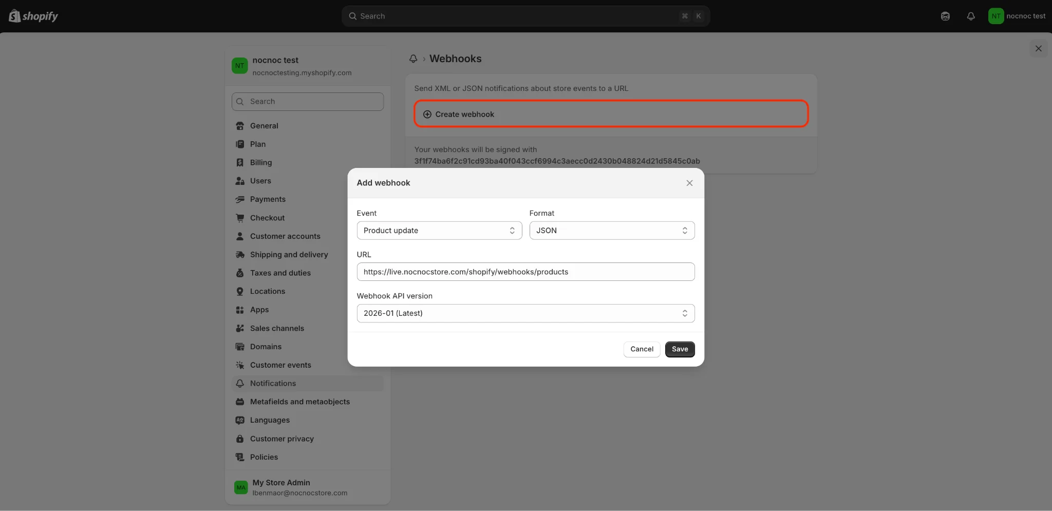Screen dimensions: 1052x511
Task: Open the nocnoc test store header
Action: tap(308, 66)
